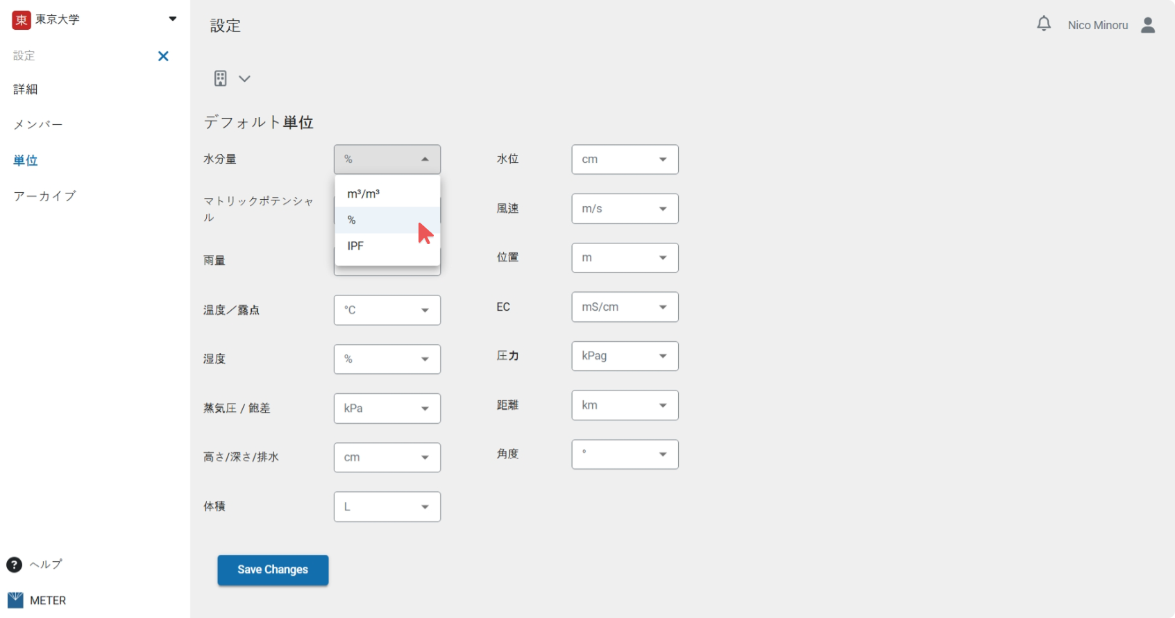Click the Save Changes button
The height and width of the screenshot is (618, 1175).
tap(273, 570)
